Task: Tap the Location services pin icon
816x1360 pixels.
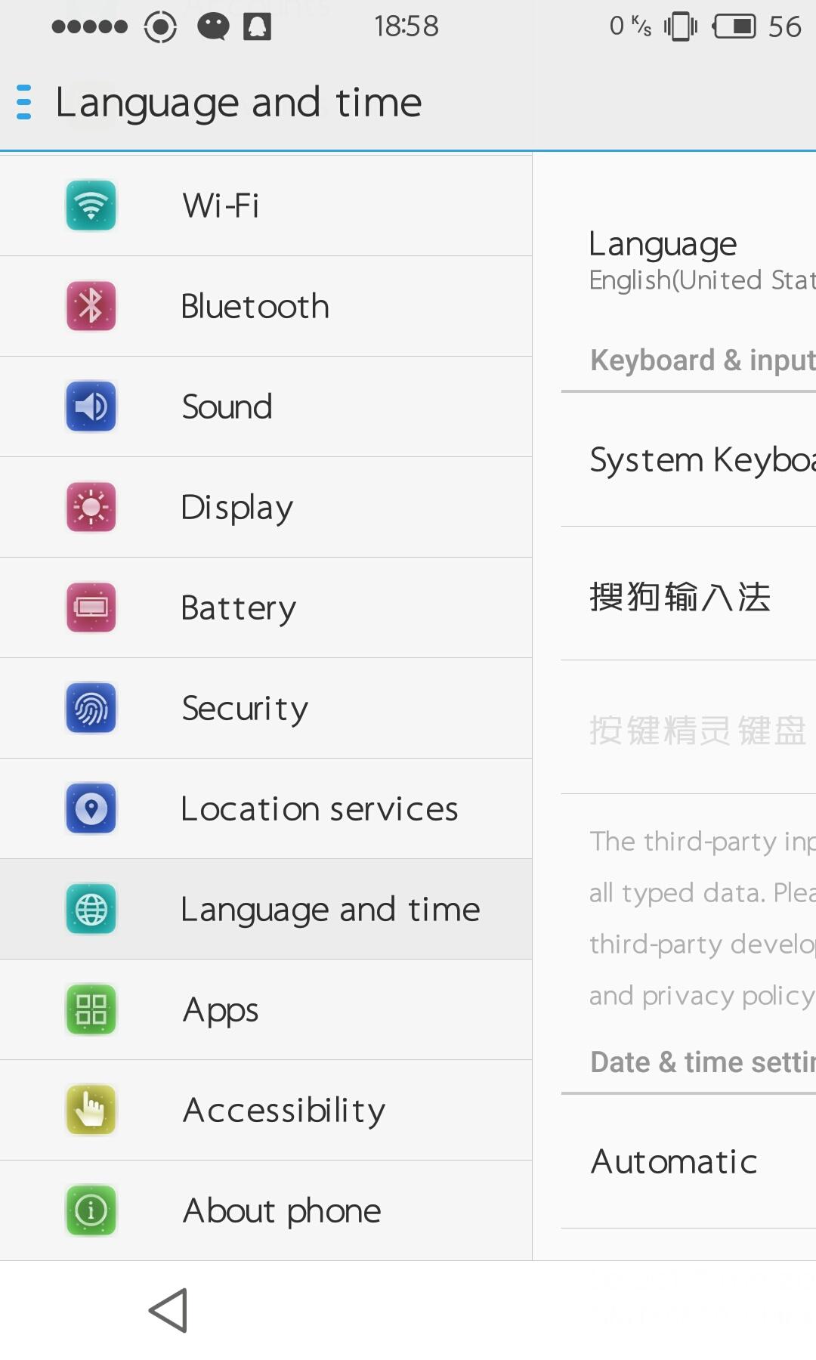Action: [x=91, y=808]
